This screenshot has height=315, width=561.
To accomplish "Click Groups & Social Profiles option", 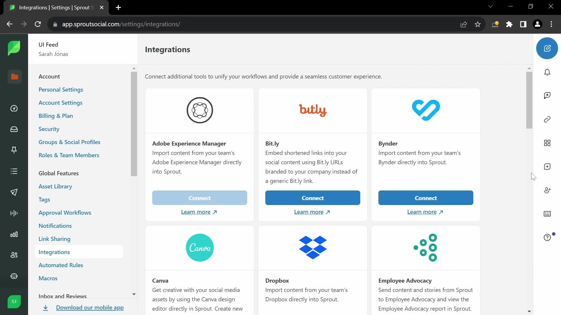I will (69, 142).
